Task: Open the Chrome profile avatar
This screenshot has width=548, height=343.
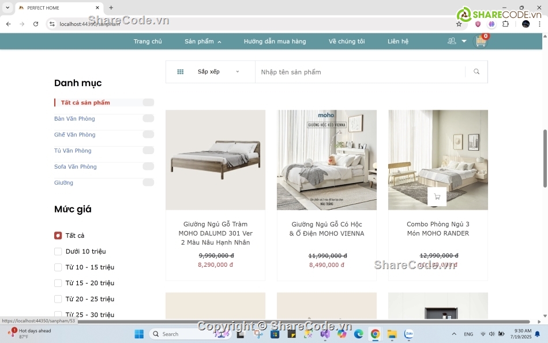Action: point(526,24)
